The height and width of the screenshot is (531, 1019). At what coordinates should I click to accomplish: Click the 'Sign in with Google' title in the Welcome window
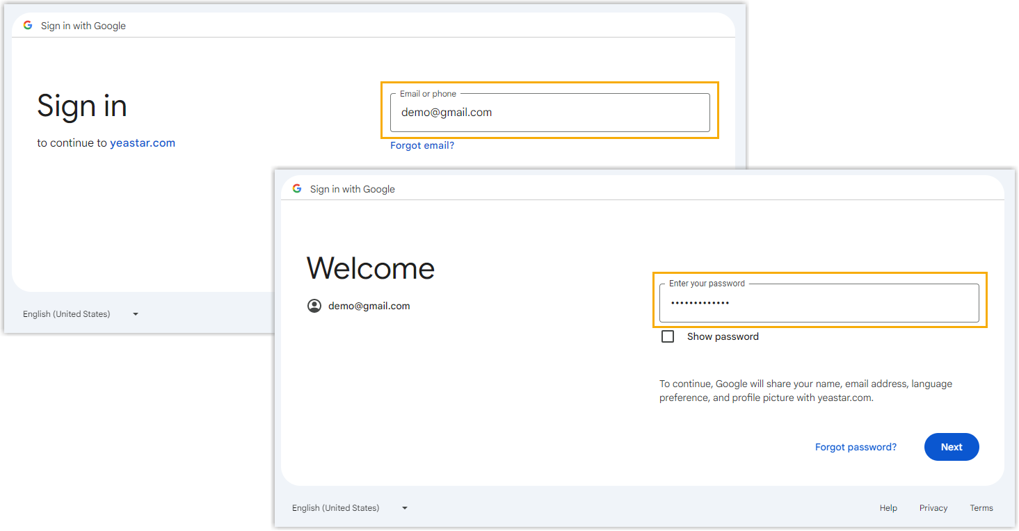pos(353,189)
